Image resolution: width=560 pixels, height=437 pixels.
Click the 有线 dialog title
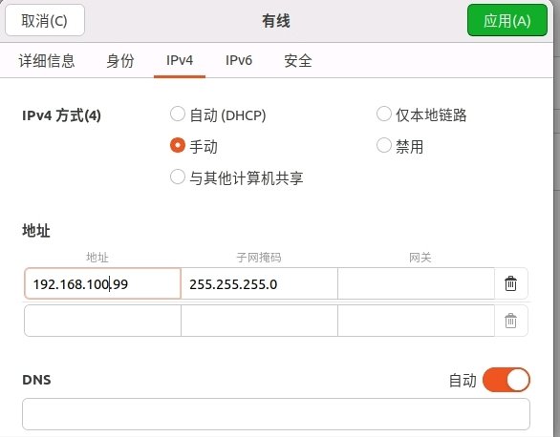pyautogui.click(x=276, y=21)
